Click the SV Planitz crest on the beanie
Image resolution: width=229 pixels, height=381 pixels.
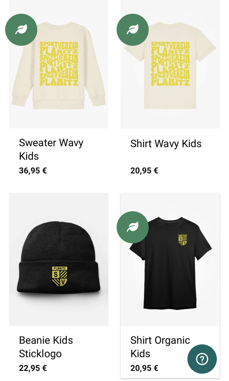[x=60, y=276]
